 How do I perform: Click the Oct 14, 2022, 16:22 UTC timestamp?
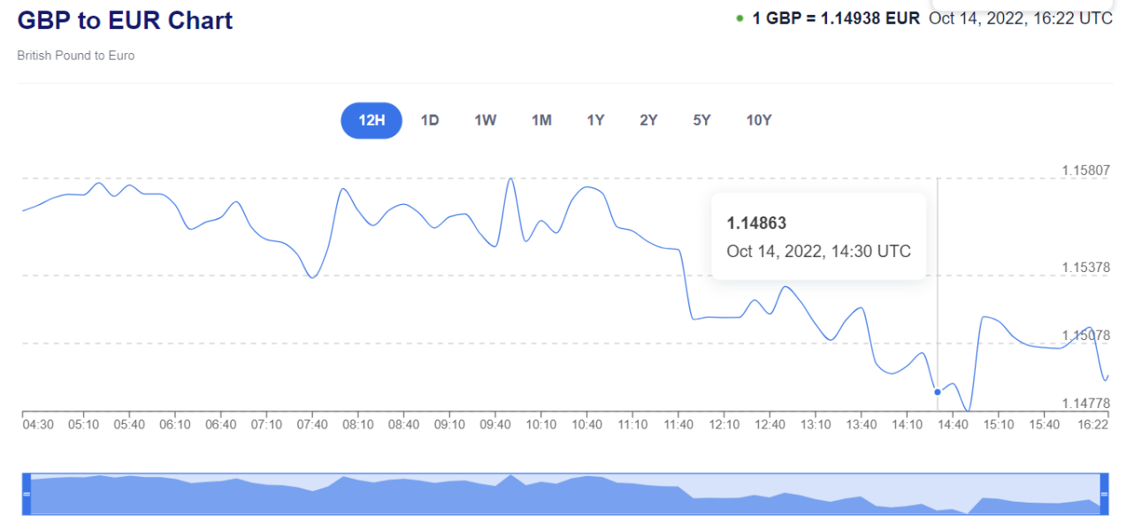coord(1020,18)
